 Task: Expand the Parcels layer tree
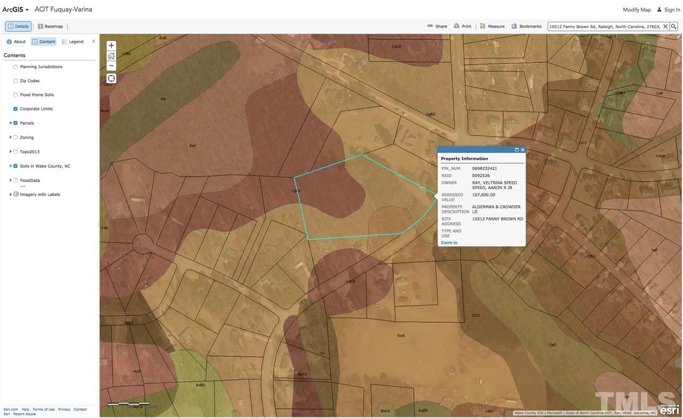[11, 123]
